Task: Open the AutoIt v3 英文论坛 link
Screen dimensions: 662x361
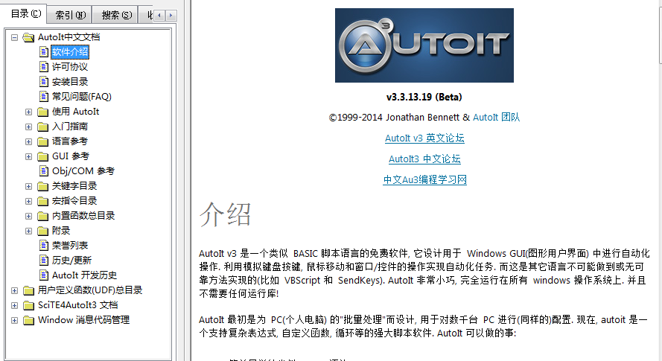Action: point(424,138)
